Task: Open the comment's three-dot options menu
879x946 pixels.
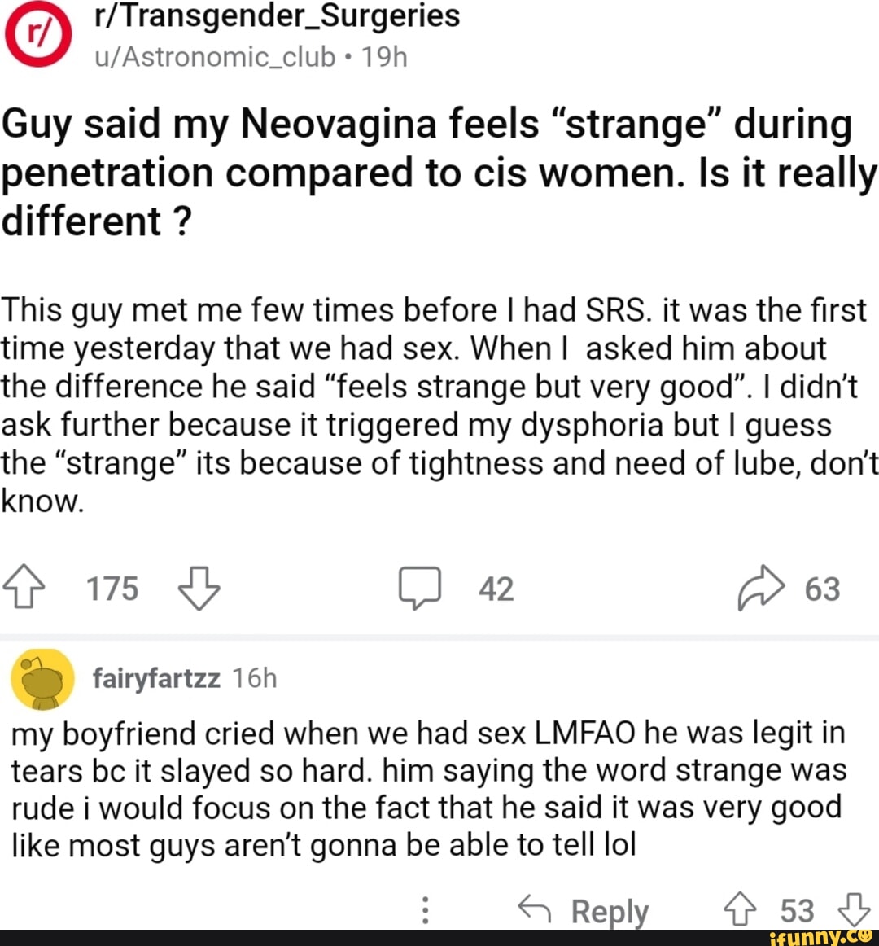Action: 426,910
